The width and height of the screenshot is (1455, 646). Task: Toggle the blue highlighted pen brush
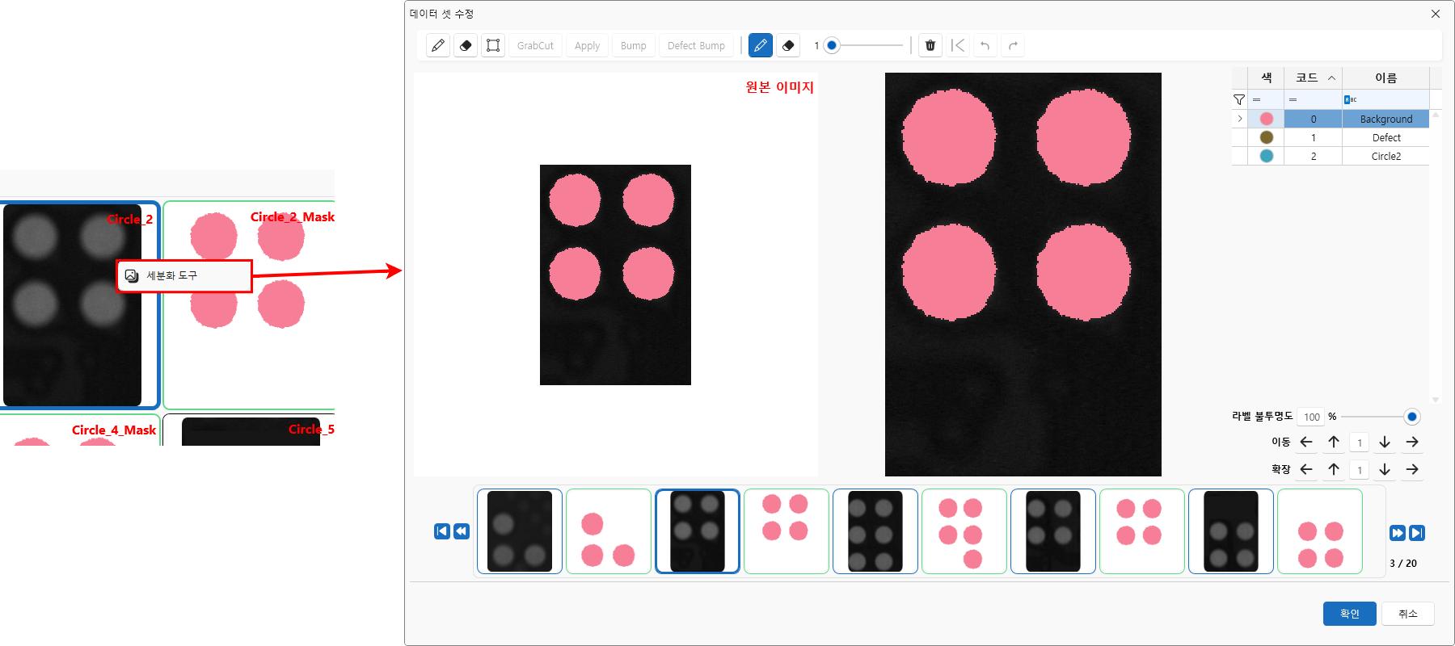(761, 46)
